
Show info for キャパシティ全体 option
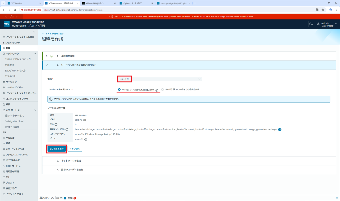[157, 90]
